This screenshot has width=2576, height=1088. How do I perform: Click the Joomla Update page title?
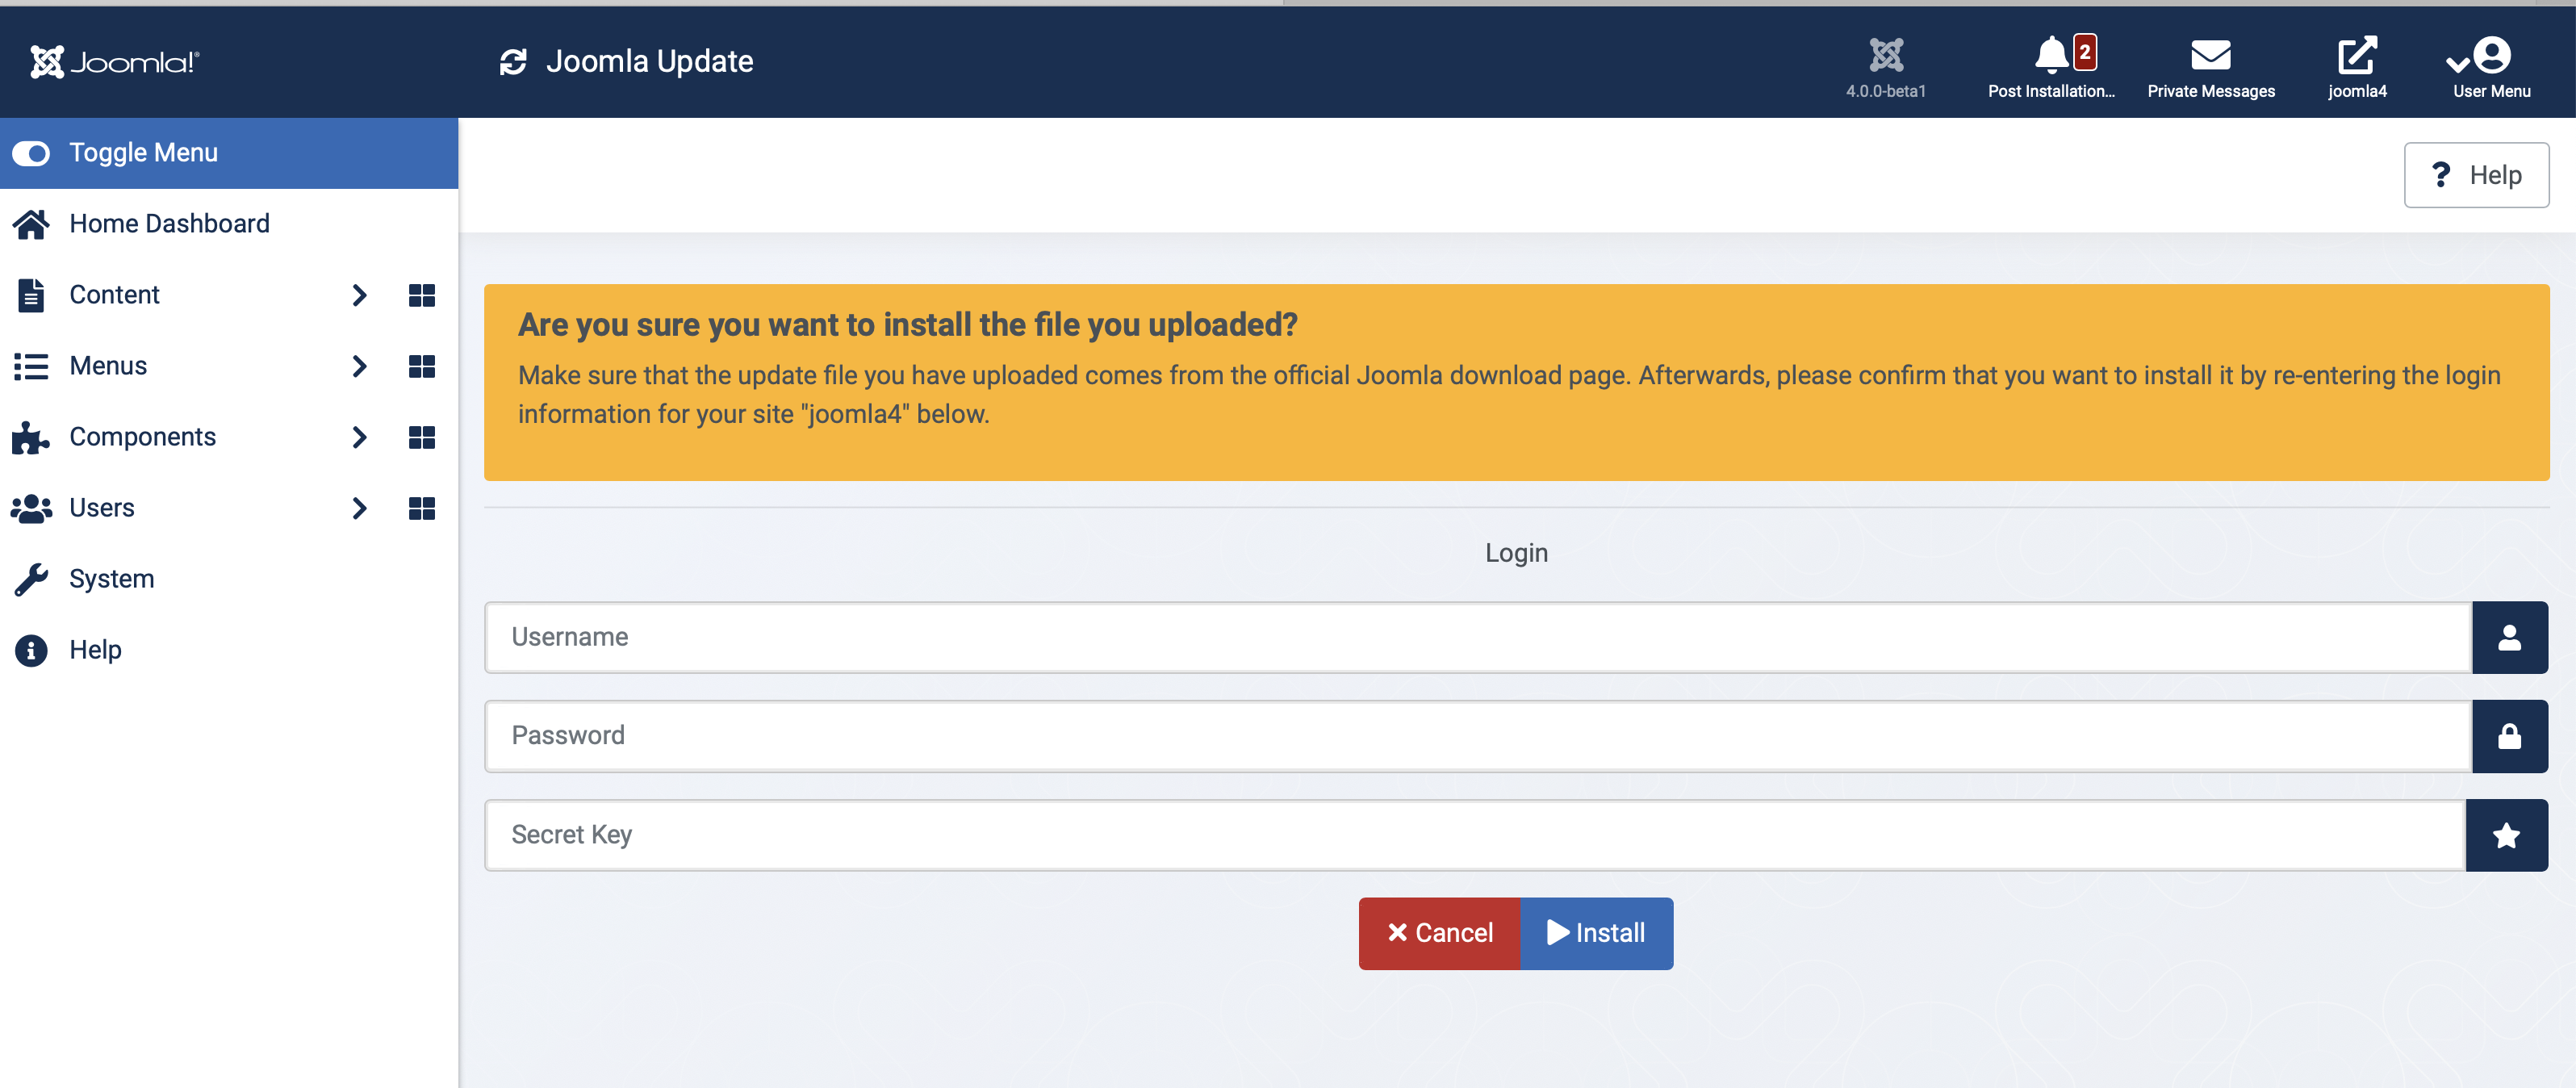pos(649,62)
